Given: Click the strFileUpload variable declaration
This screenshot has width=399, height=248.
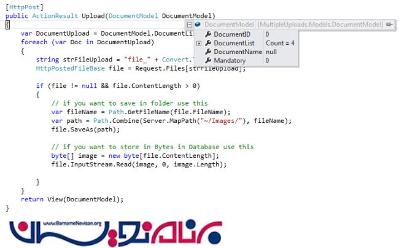Looking at the screenshot, I should pyautogui.click(x=88, y=60).
